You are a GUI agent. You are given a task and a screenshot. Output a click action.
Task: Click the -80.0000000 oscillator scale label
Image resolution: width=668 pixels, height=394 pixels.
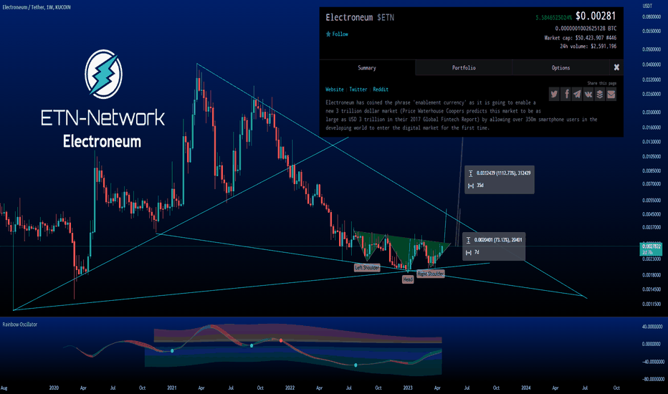coord(653,379)
